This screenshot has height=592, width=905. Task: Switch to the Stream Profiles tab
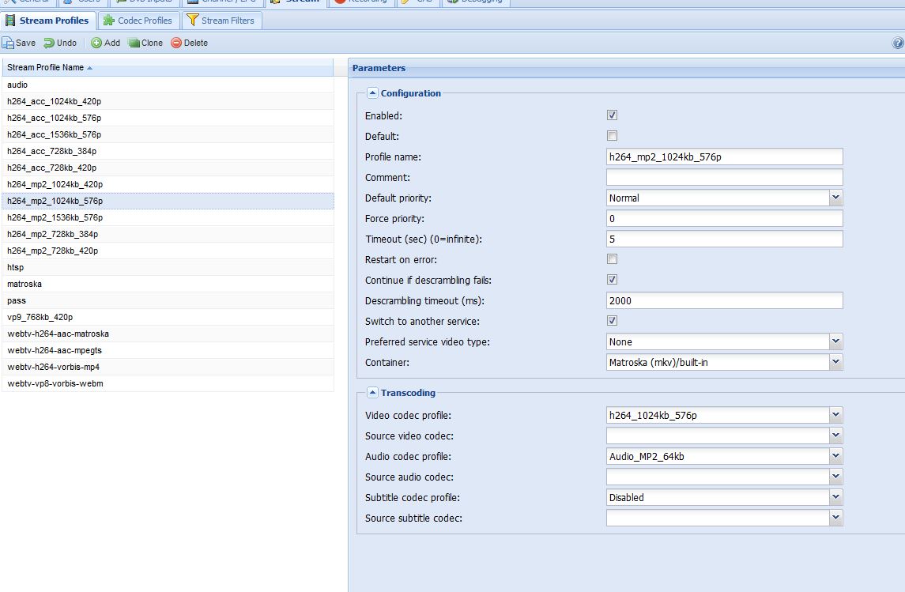48,21
